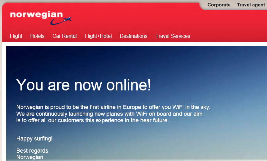Click the line about launching new planes

pyautogui.click(x=109, y=114)
